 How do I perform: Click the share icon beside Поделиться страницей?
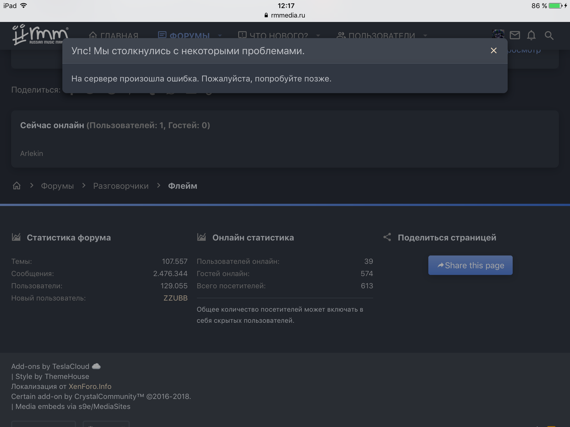[387, 237]
